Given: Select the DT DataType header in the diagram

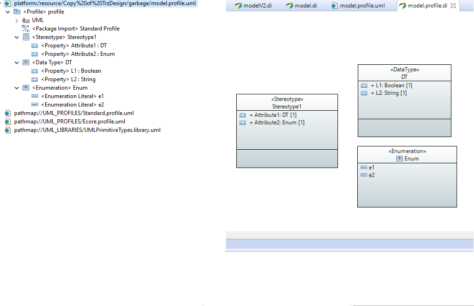Looking at the screenshot, I should 404,73.
